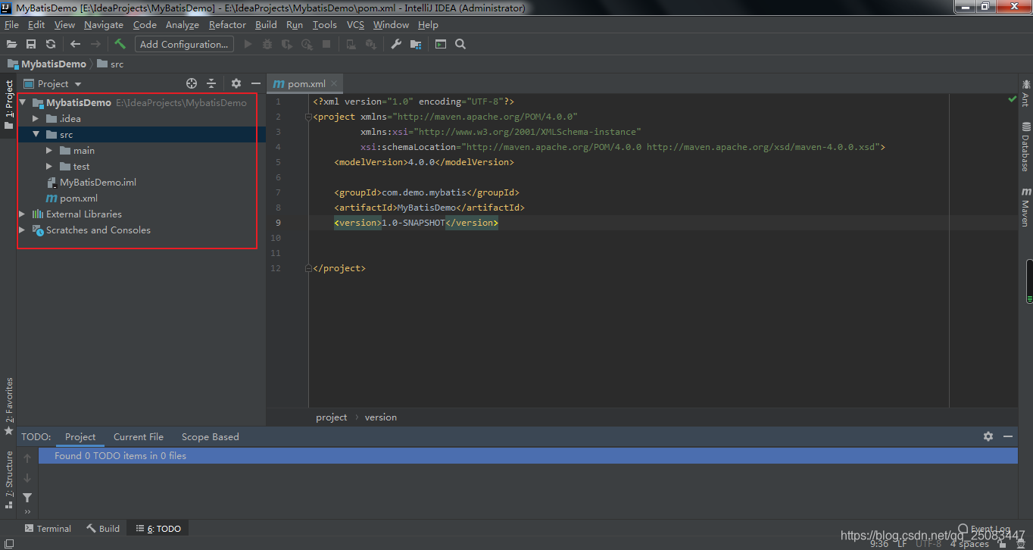Open the Ant side tool window

click(x=1025, y=92)
